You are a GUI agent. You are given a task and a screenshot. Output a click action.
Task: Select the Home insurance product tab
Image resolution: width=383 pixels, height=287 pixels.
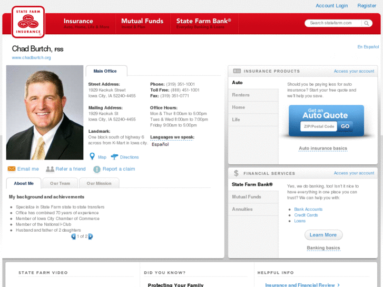253,107
